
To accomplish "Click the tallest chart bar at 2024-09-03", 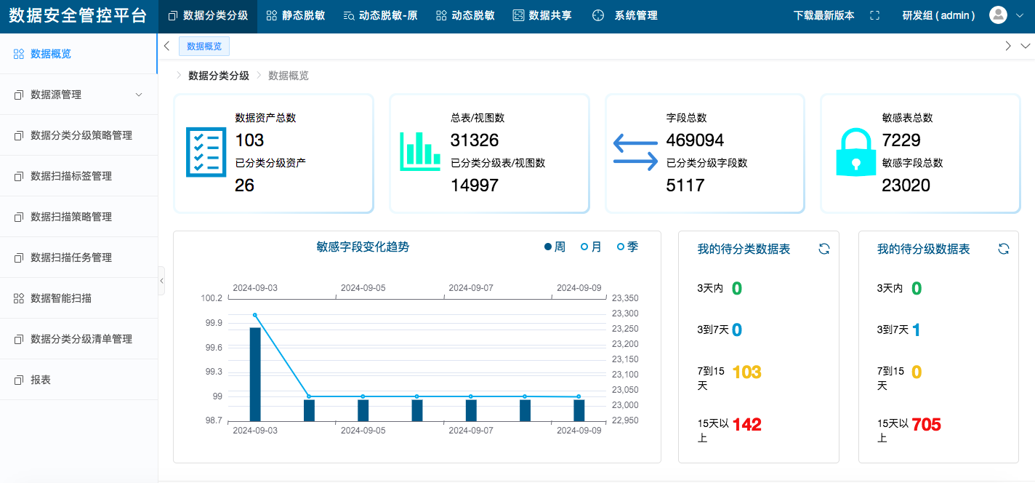I will (255, 374).
